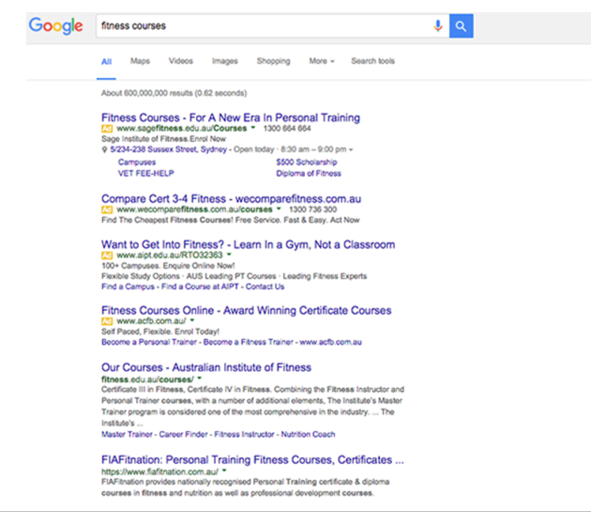Focus the search box containing fitness courses
Image resolution: width=591 pixels, height=512 pixels.
(x=272, y=25)
